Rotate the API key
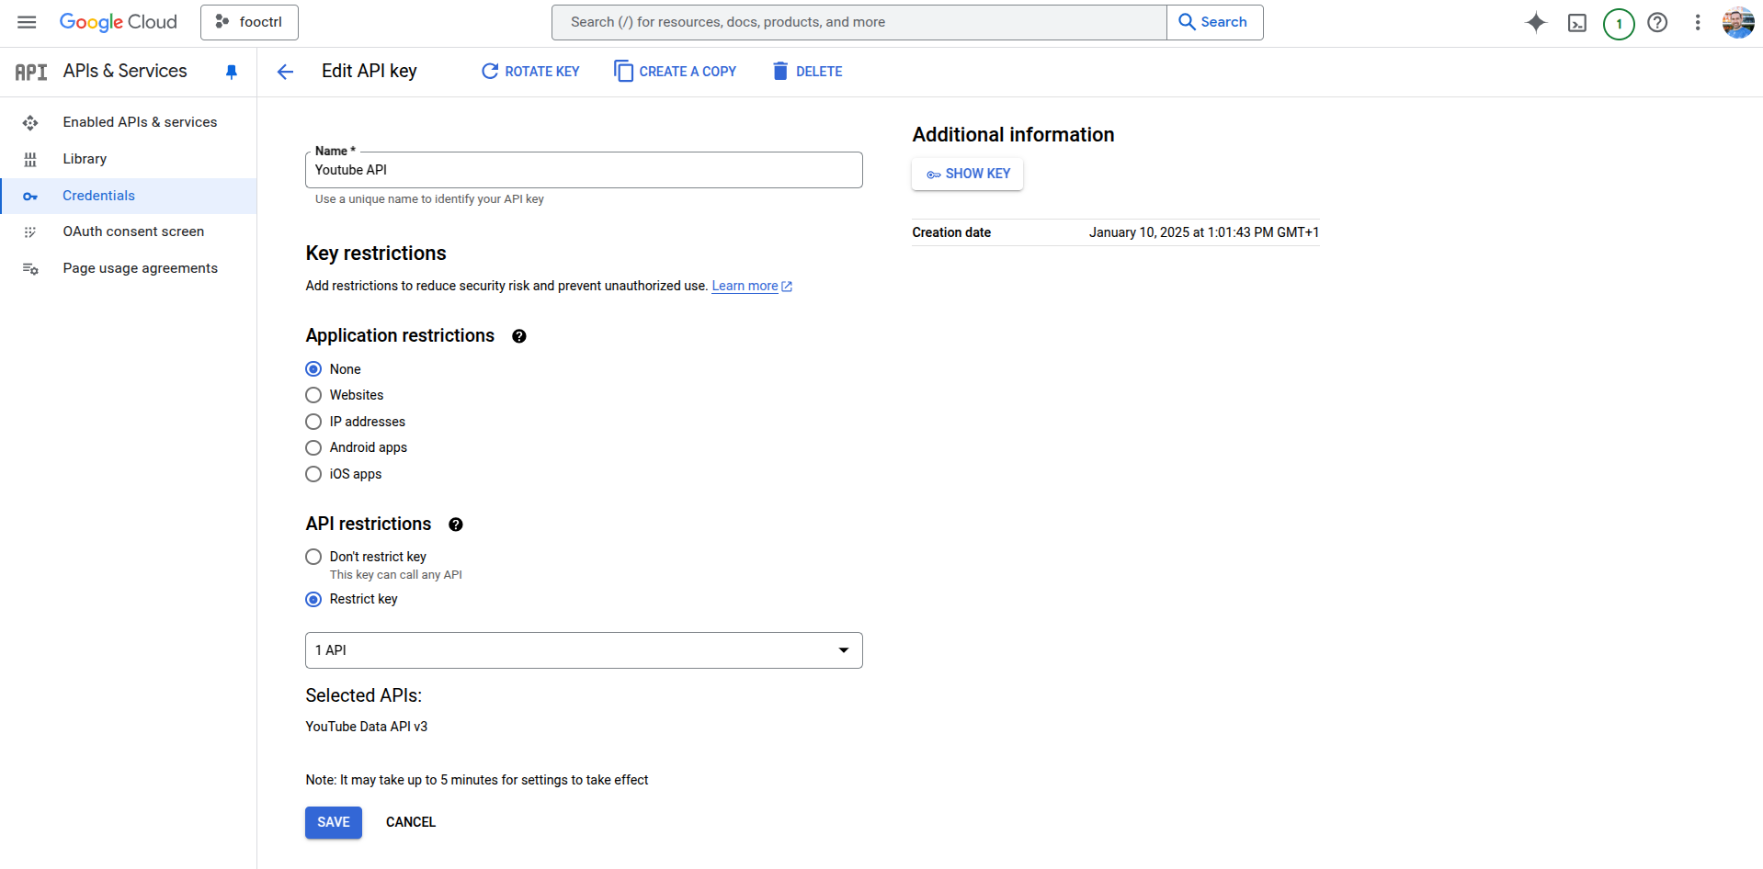The width and height of the screenshot is (1763, 869). tap(530, 71)
